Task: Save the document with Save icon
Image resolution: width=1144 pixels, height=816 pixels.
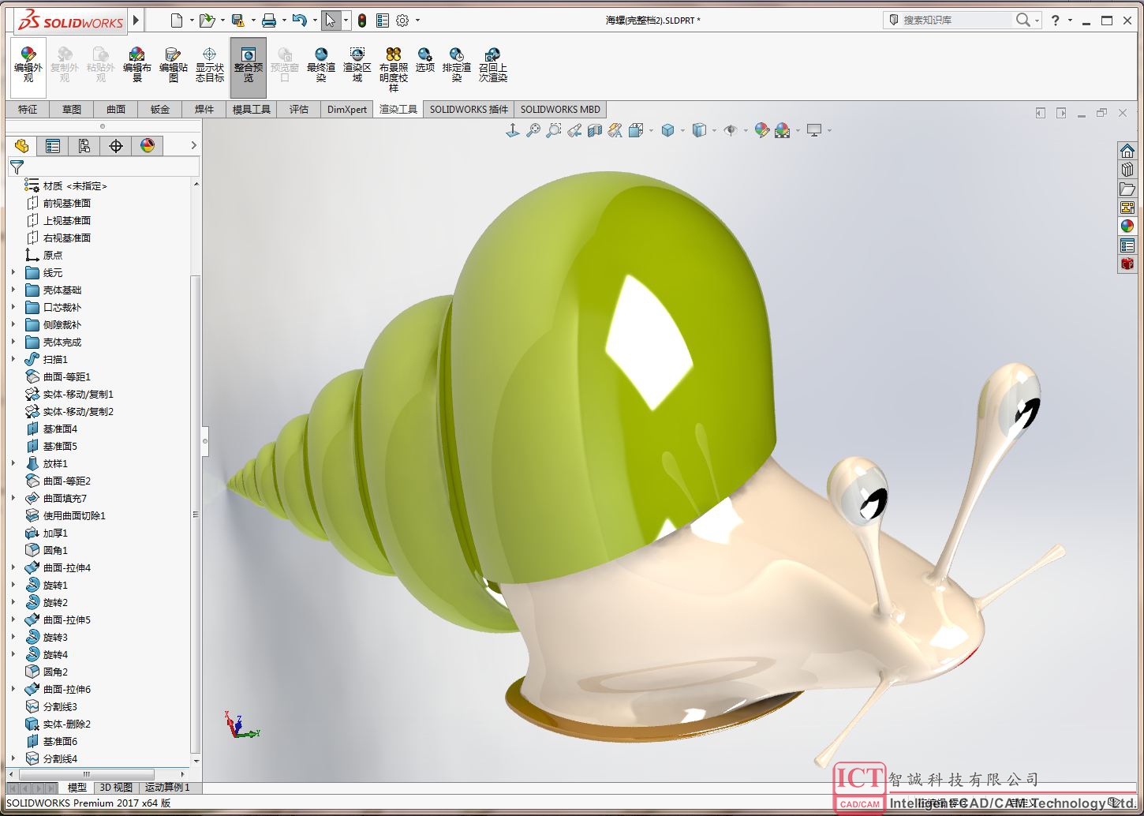Action: (x=237, y=21)
